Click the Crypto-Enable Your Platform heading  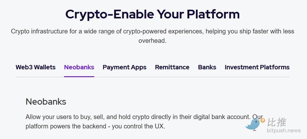click(x=153, y=14)
